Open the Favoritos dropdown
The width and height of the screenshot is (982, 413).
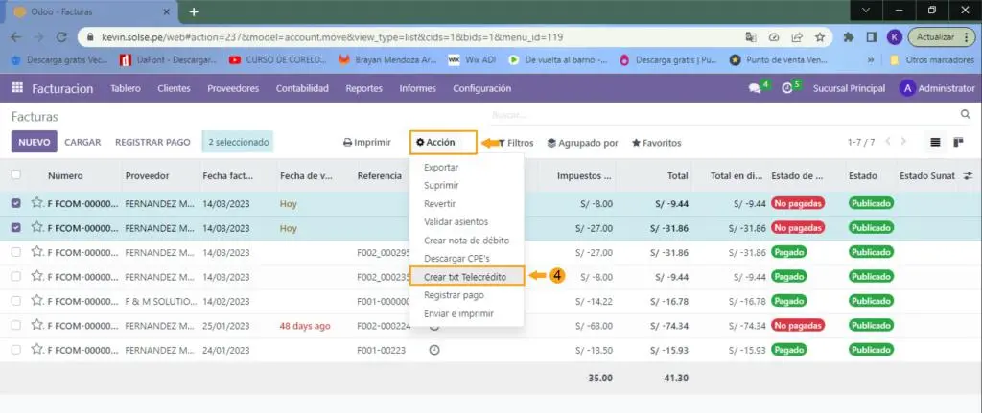pyautogui.click(x=656, y=143)
